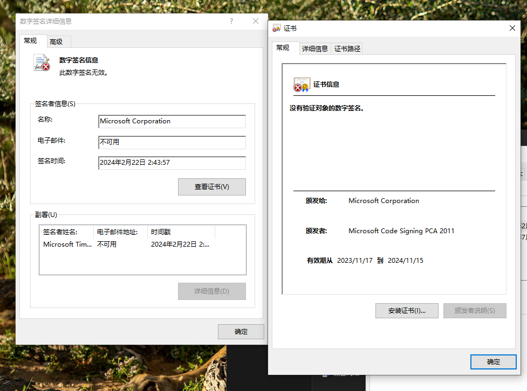Click the 电子邮件 field showing 不可用

tap(172, 142)
